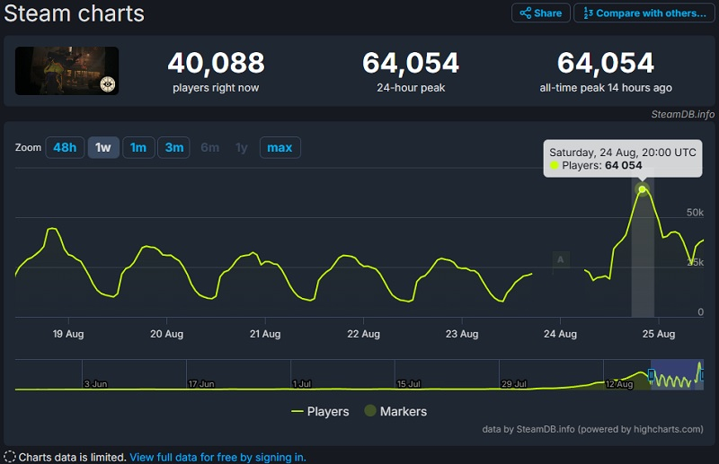Toggle the Players series in legend
The width and height of the screenshot is (719, 464).
click(x=321, y=411)
